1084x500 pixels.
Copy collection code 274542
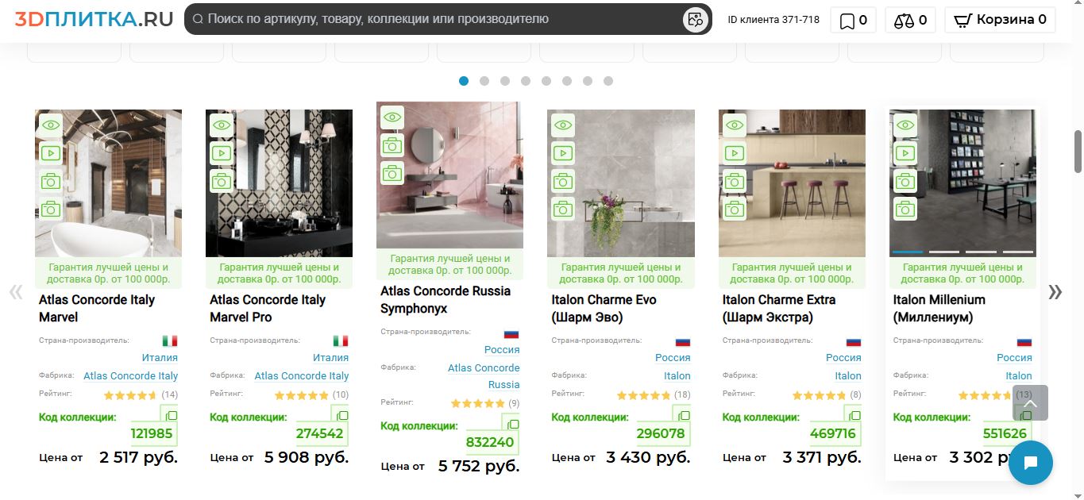pos(341,416)
